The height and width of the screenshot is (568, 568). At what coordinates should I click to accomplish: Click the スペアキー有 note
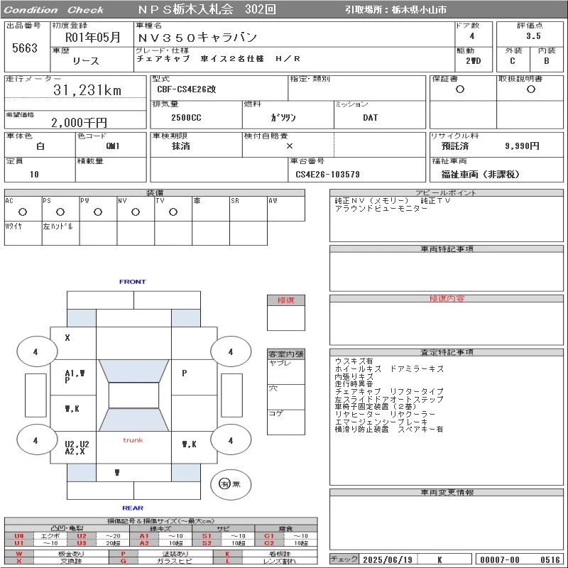420,430
